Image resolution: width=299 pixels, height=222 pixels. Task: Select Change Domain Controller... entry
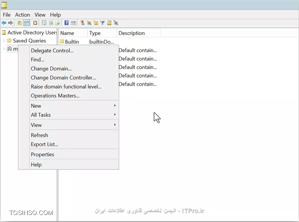[x=74, y=78]
